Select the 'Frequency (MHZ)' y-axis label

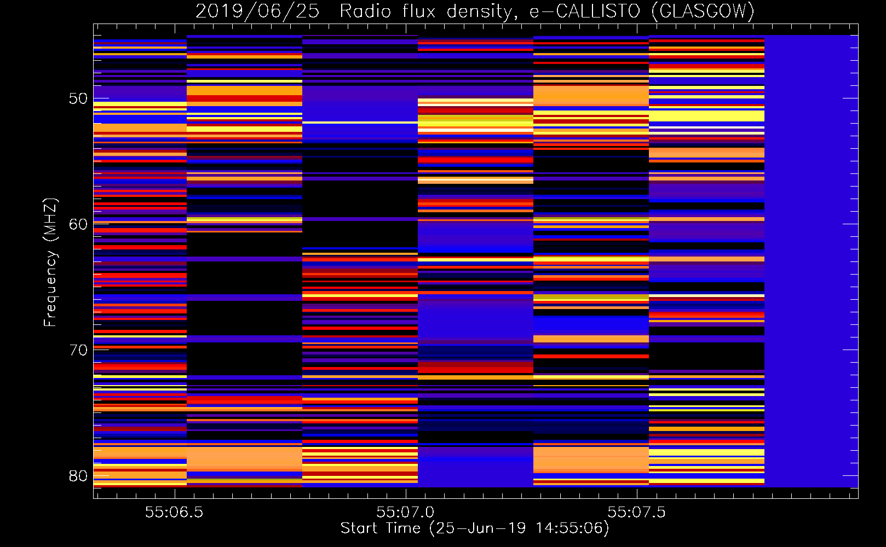coord(50,262)
